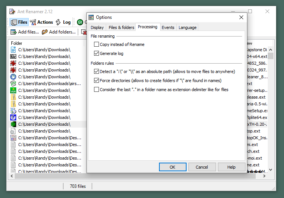This screenshot has height=198, width=284.
Task: Select the file named topOK_Ins.
Action: tap(257, 138)
